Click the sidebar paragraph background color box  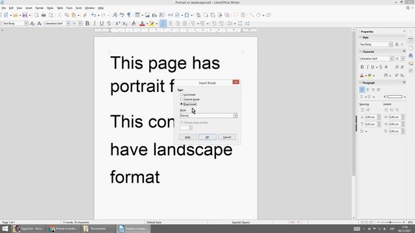click(395, 97)
